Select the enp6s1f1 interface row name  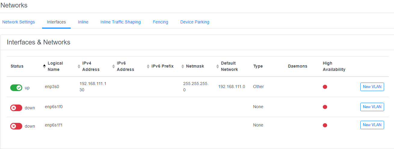[x=54, y=125]
